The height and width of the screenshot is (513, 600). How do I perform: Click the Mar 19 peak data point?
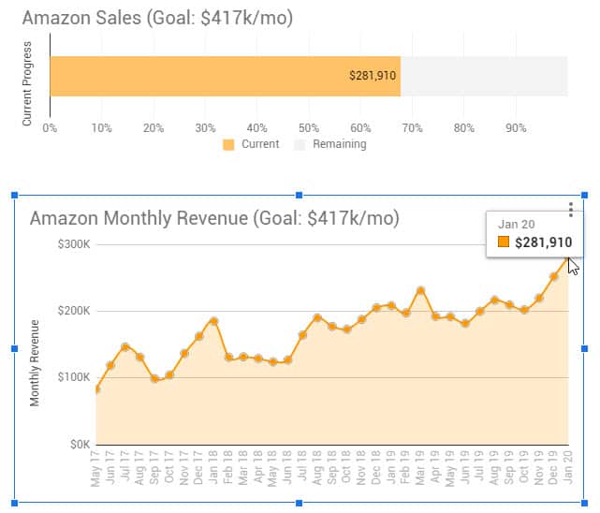(x=420, y=290)
